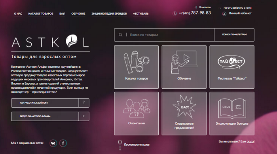
Task: Follow the сюда! link for non-wholesalers
Action: tap(250, 141)
